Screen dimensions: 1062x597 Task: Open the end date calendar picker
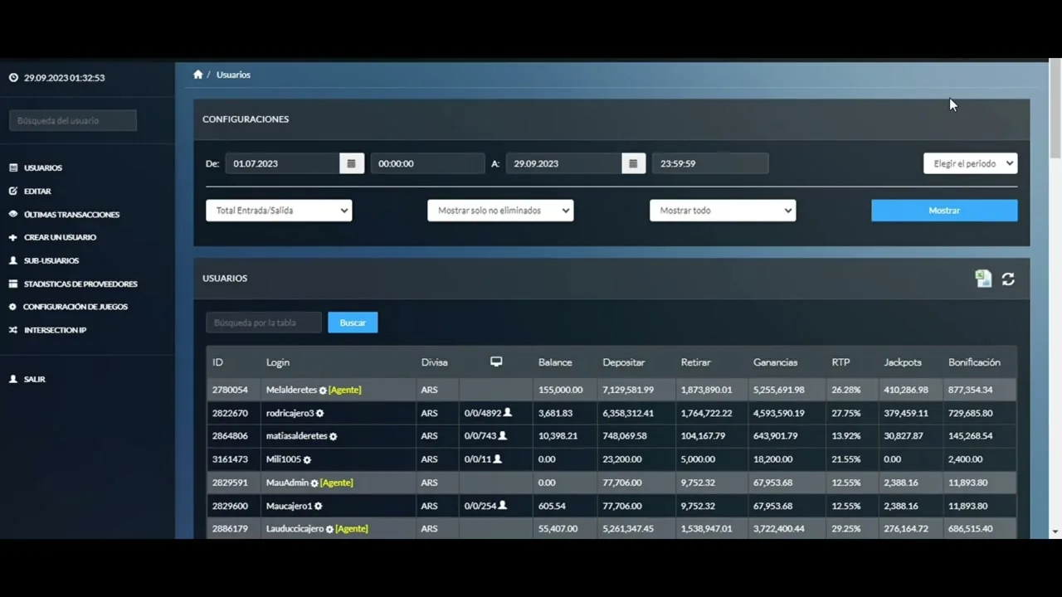coord(633,163)
